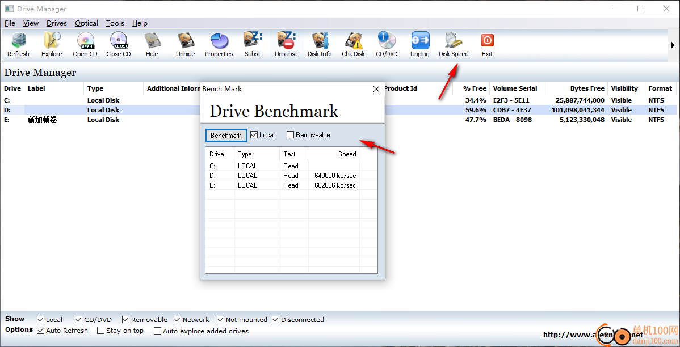Screen dimensions: 680x347
Task: Open the Explore tool
Action: pyautogui.click(x=52, y=45)
